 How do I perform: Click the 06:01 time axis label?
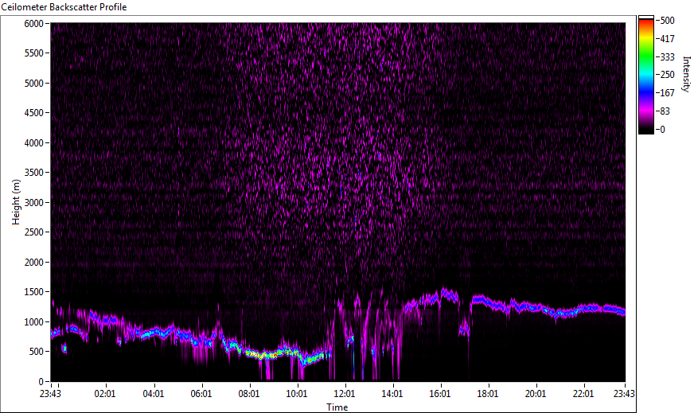pyautogui.click(x=201, y=394)
